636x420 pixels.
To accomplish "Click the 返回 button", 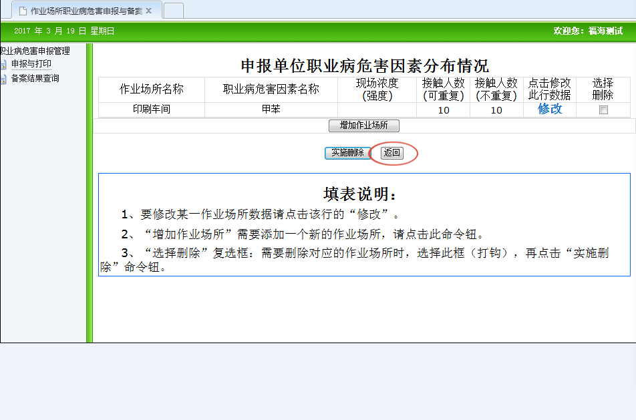I will click(392, 153).
